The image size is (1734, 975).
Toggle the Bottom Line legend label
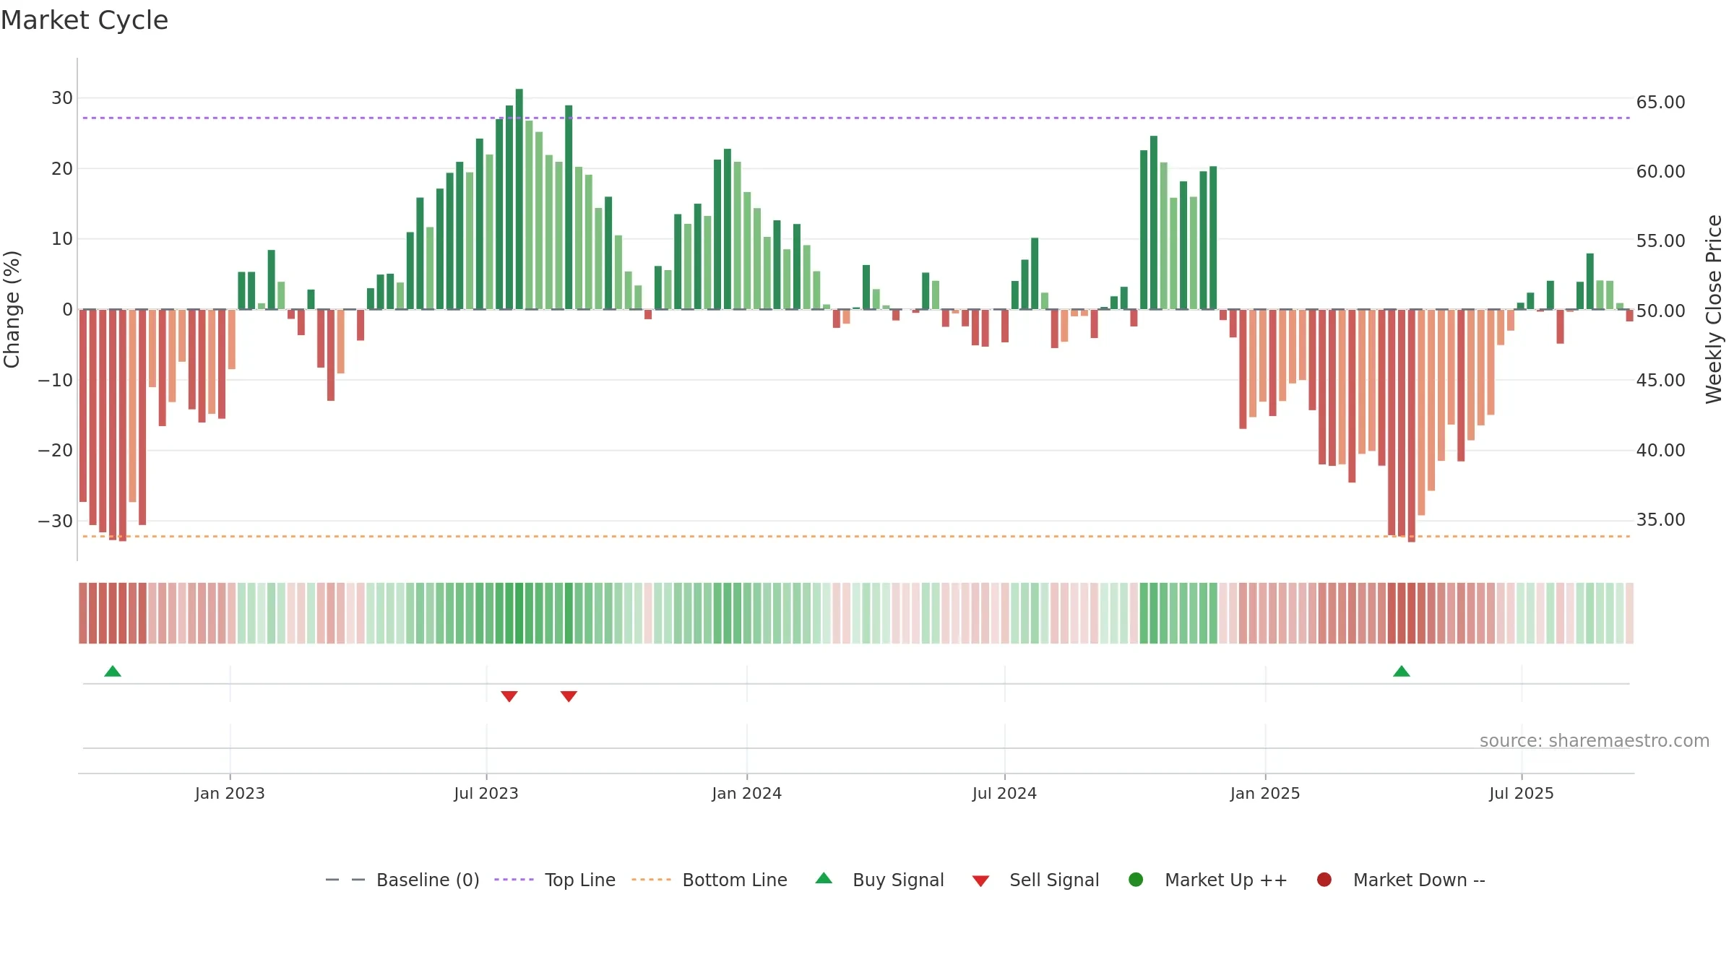click(x=735, y=880)
